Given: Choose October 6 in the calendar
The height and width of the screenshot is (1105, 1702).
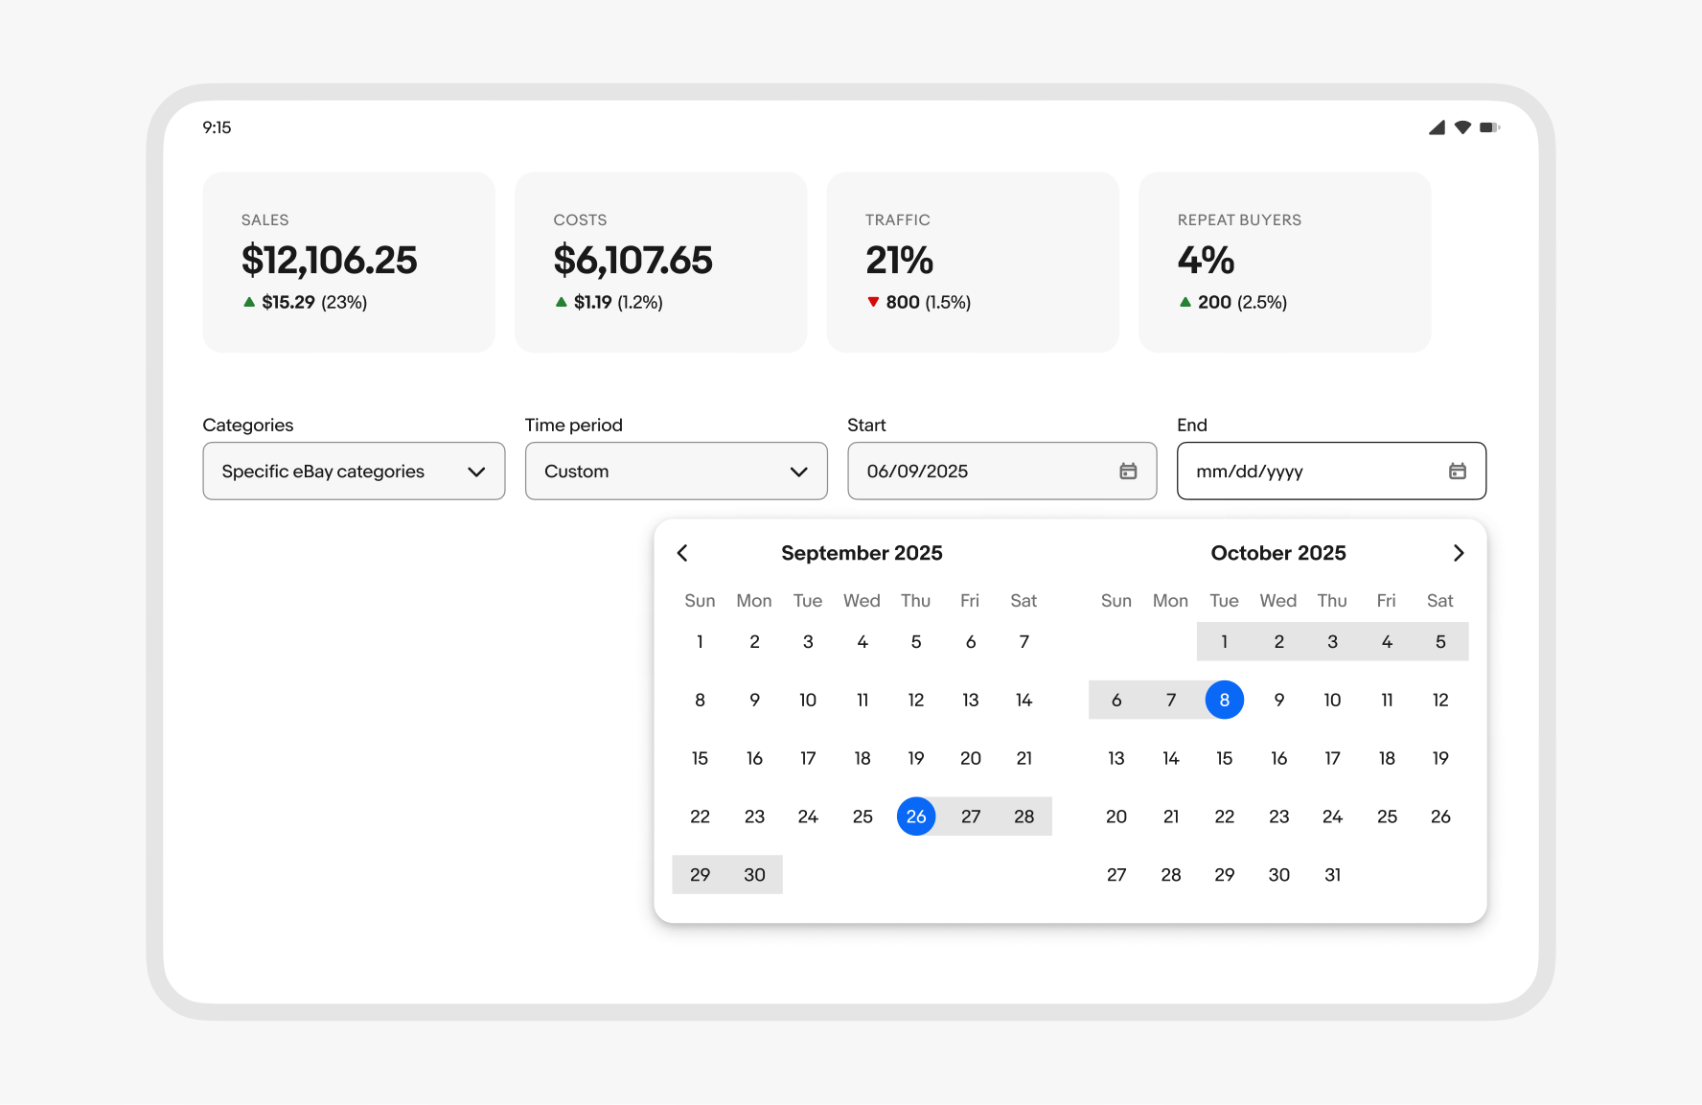Looking at the screenshot, I should click(1116, 700).
